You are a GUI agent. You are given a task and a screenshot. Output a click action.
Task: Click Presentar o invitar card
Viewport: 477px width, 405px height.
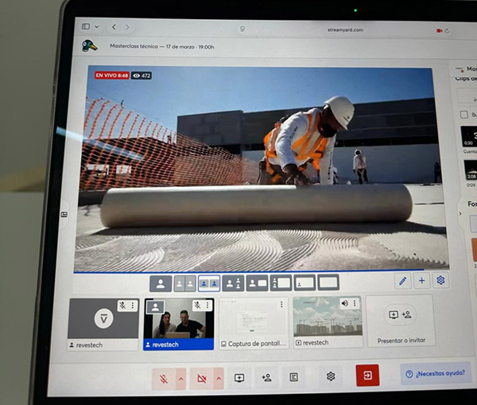click(401, 321)
